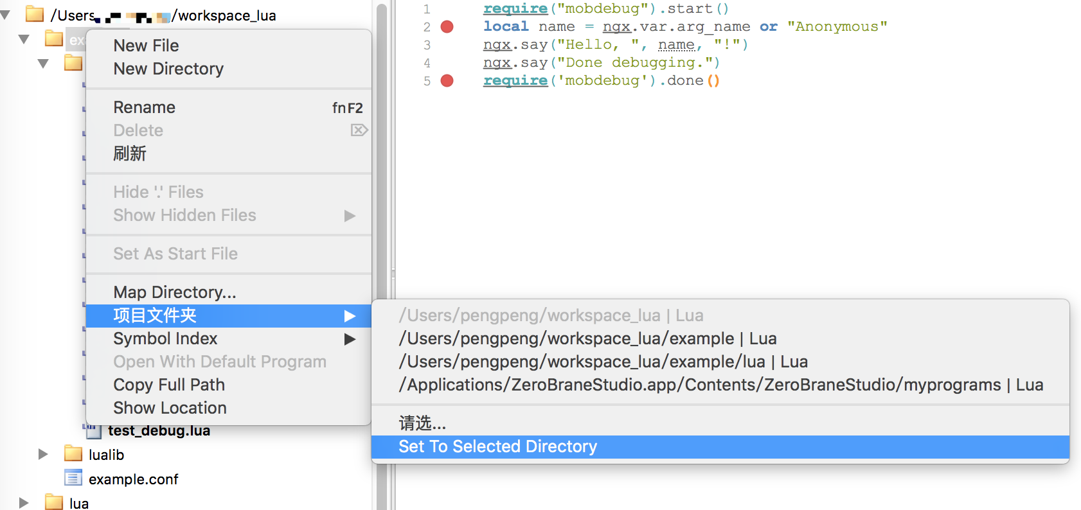Click the lua folder icon

click(54, 502)
